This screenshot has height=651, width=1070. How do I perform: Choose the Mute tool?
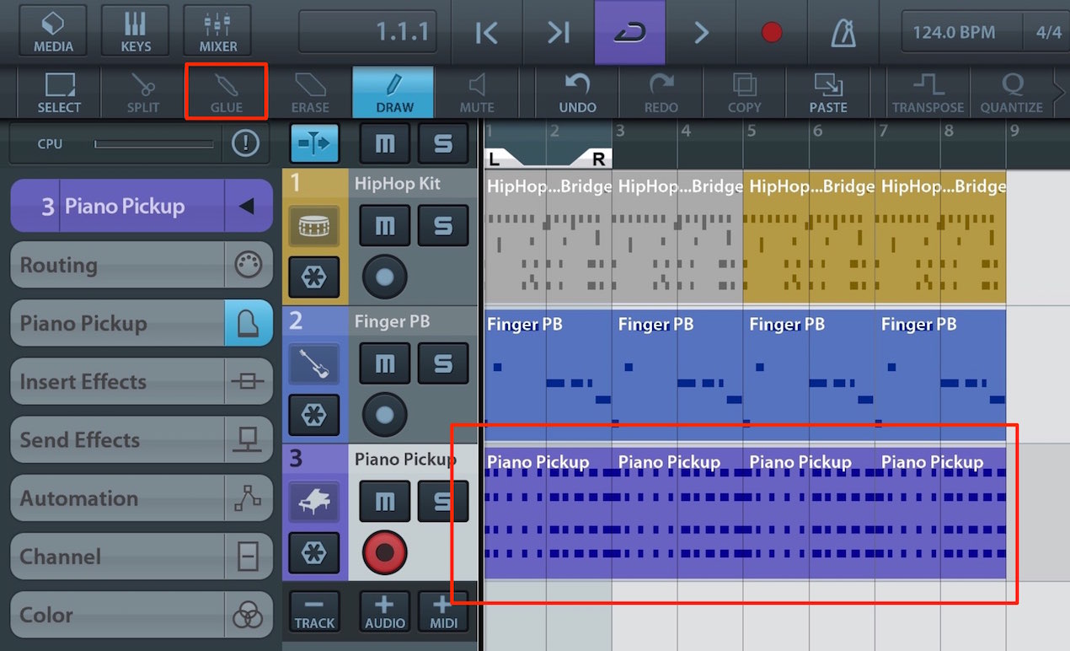pos(477,93)
